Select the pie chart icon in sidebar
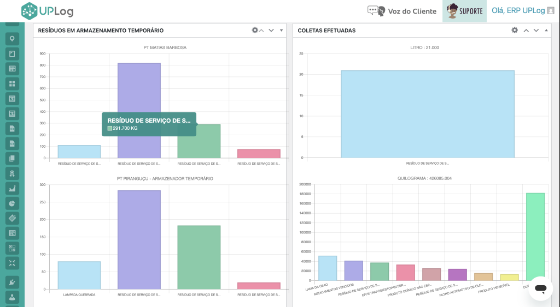The height and width of the screenshot is (307, 560). click(x=12, y=203)
